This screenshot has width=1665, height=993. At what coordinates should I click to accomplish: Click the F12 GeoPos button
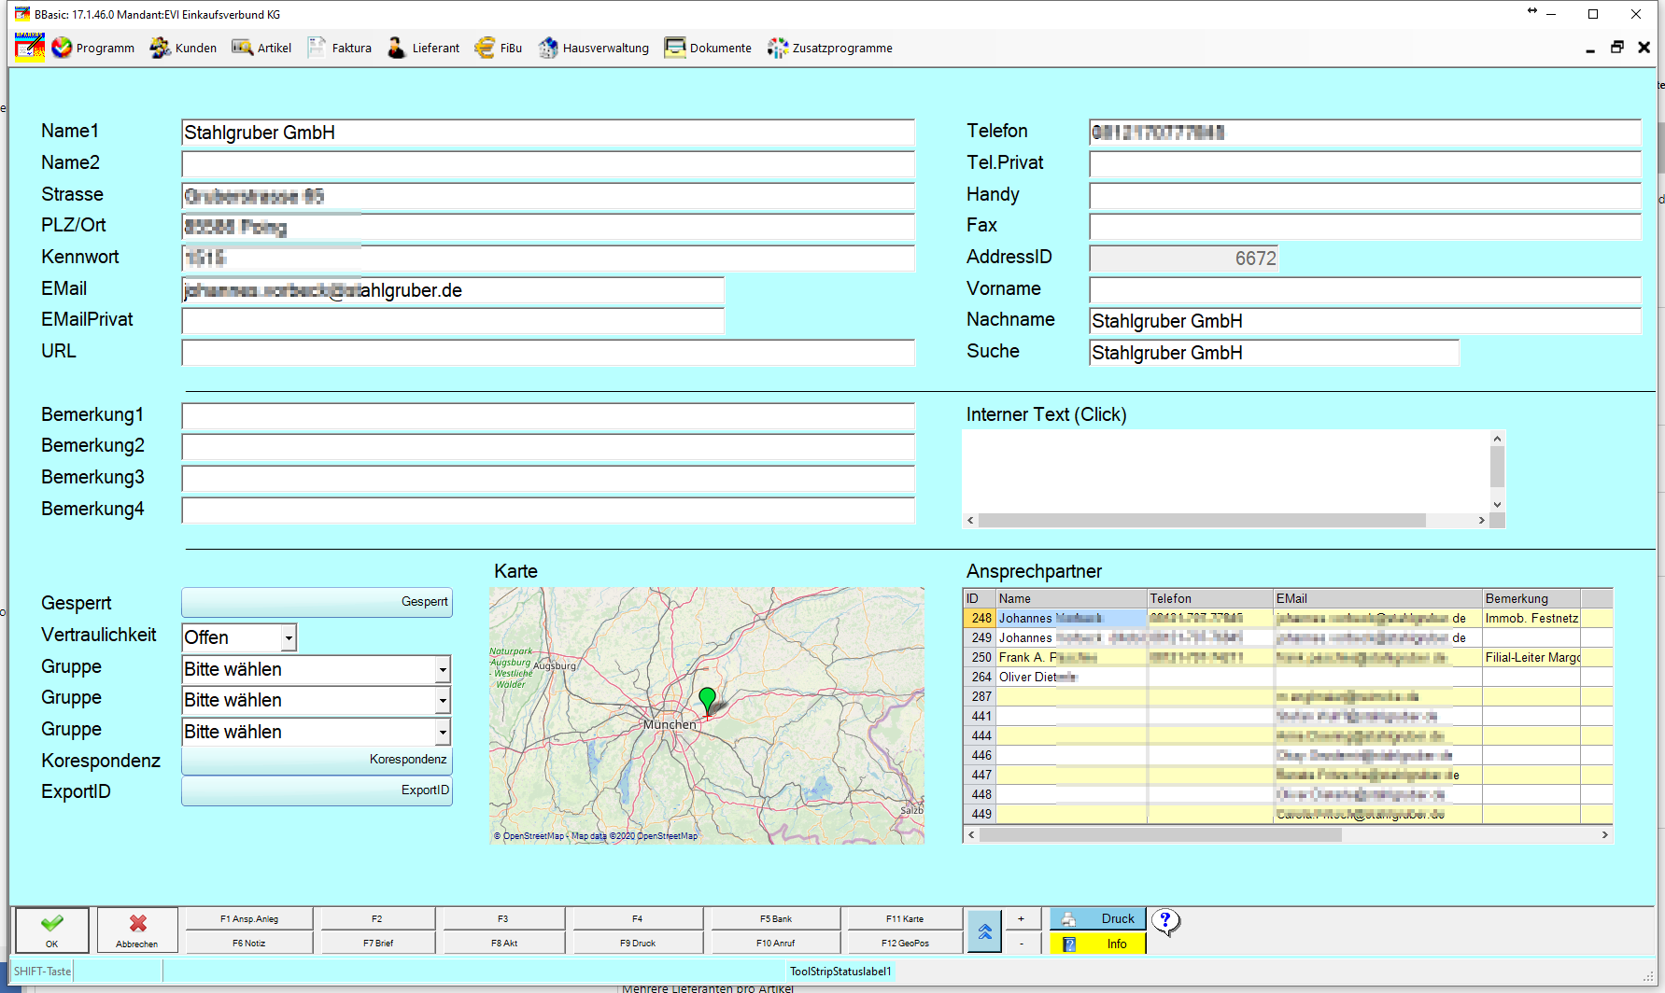[x=905, y=943]
